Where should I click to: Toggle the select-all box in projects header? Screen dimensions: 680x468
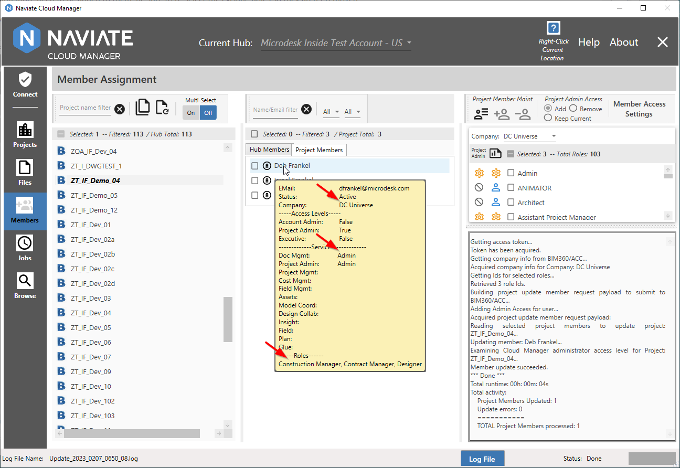click(61, 134)
